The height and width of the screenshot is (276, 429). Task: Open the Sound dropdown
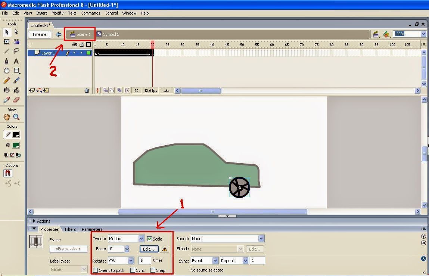pos(261,239)
